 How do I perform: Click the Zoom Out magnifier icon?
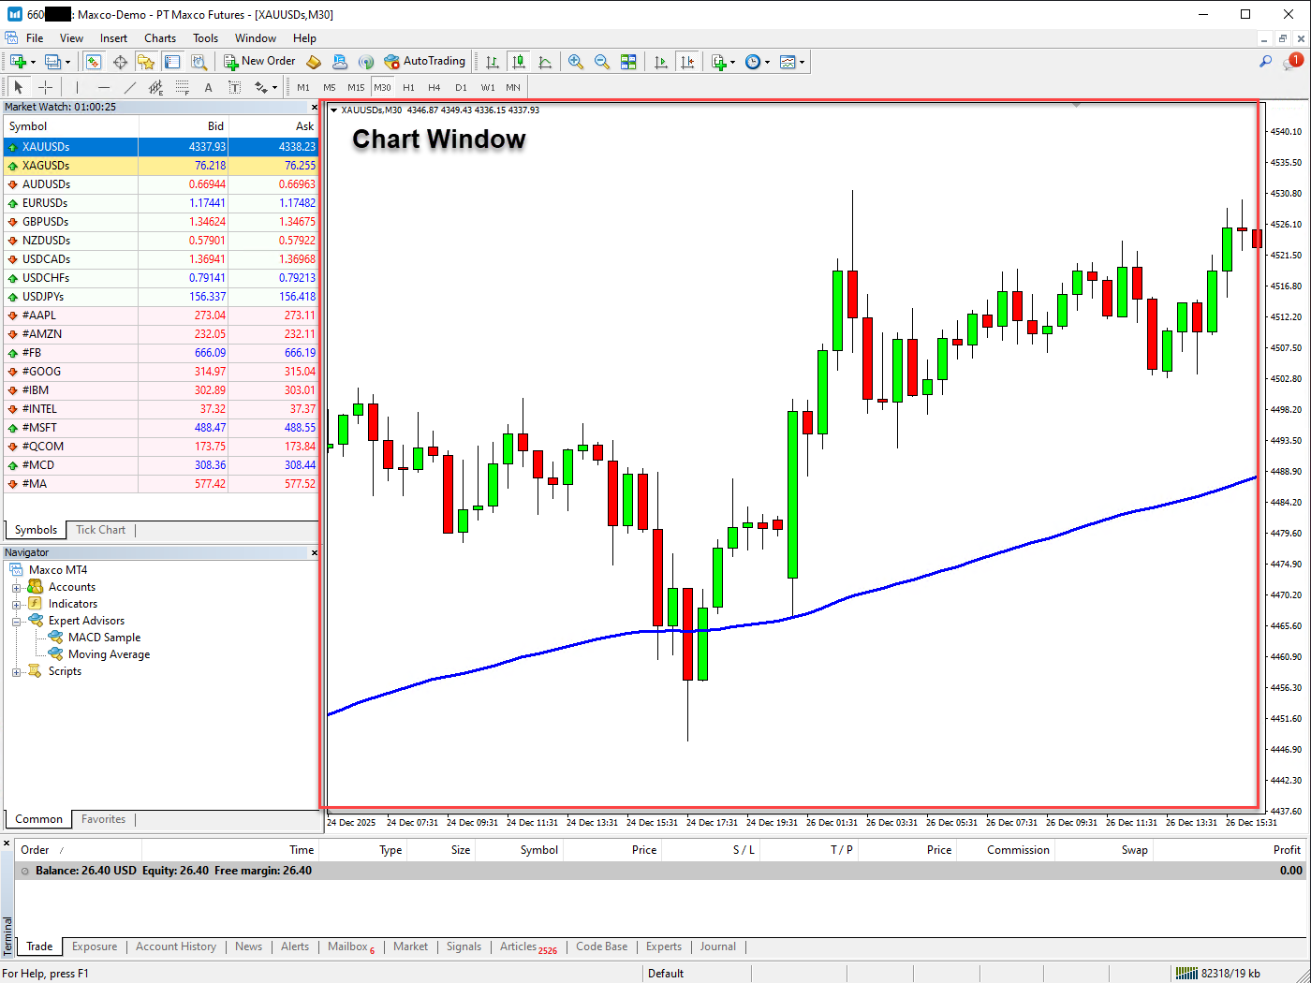(x=602, y=62)
